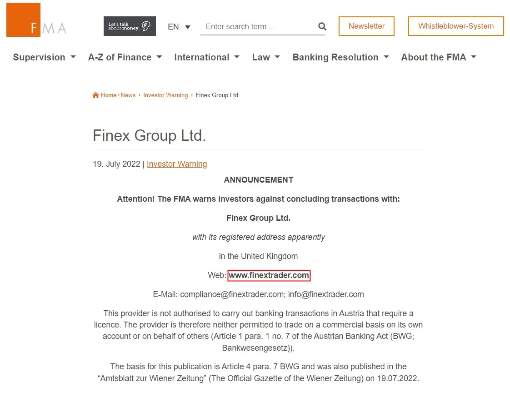Viewport: 510px width, 397px height.
Task: Open the Let's talk about money badge
Action: click(x=130, y=26)
